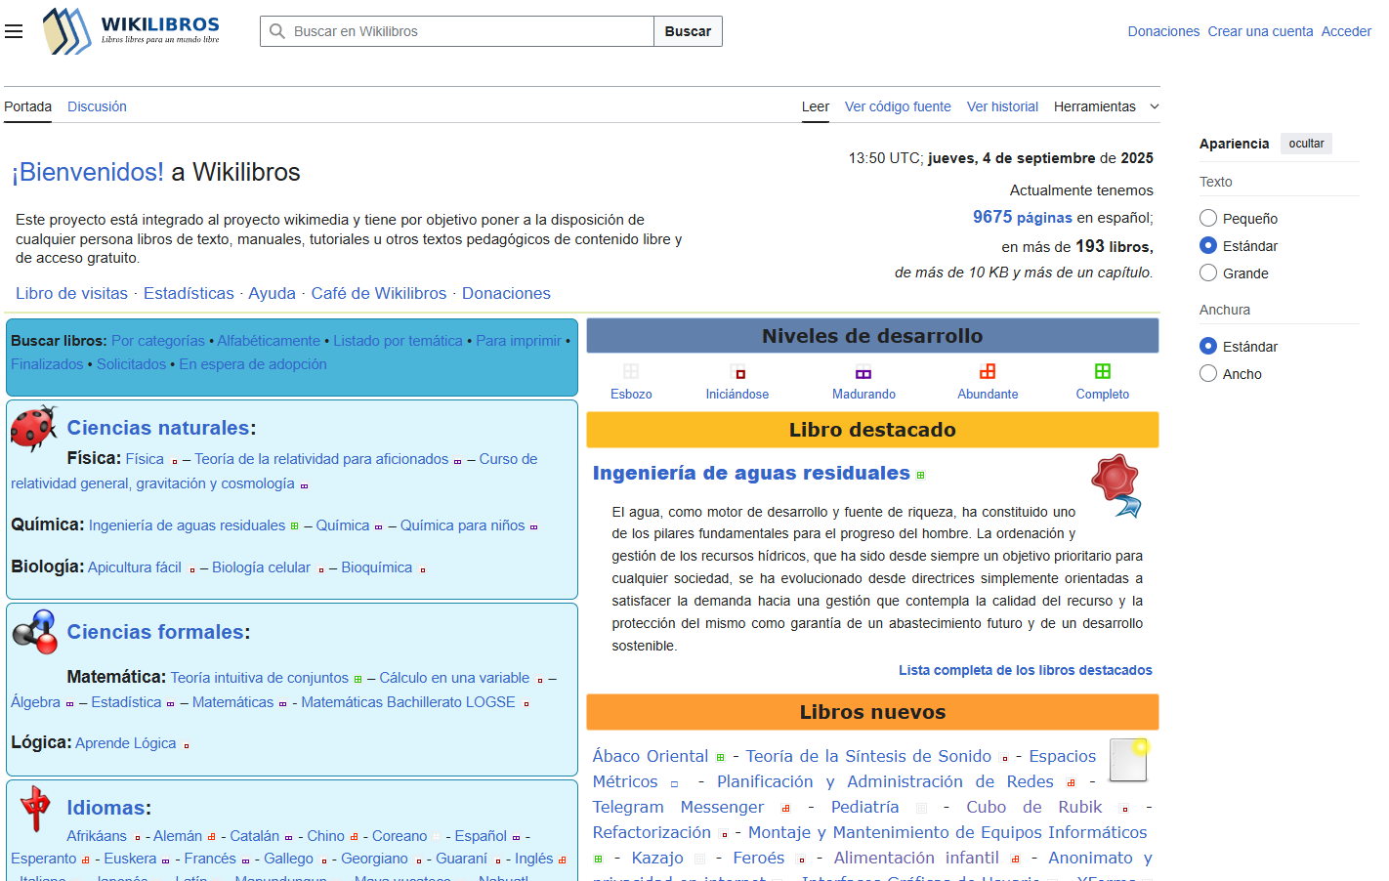Click the status icon after Cubo de Rubik
This screenshot has height=881, width=1389.
pyautogui.click(x=1124, y=809)
